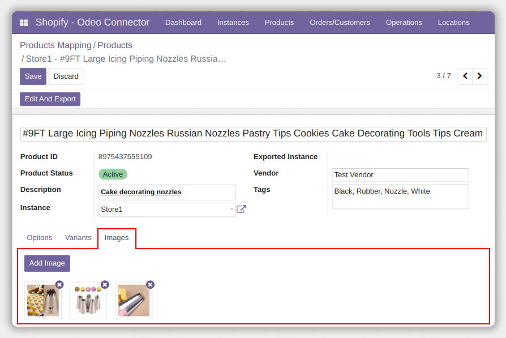Click the Product Status label
This screenshot has height=338, width=506.
(x=46, y=173)
